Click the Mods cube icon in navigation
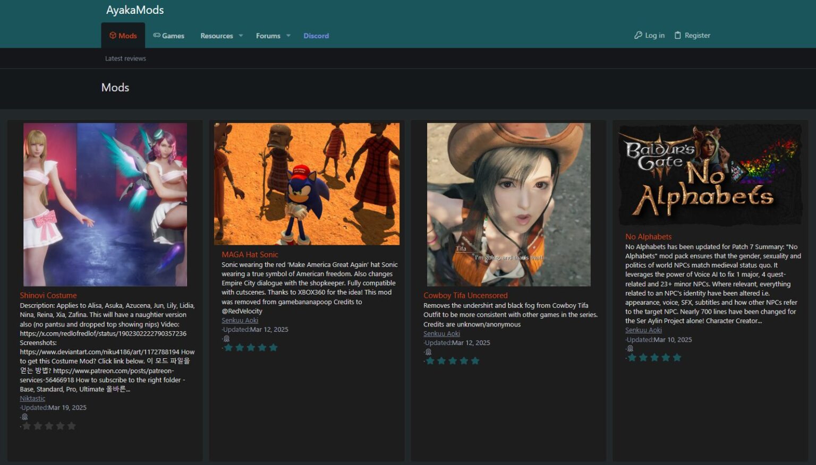 coord(114,35)
